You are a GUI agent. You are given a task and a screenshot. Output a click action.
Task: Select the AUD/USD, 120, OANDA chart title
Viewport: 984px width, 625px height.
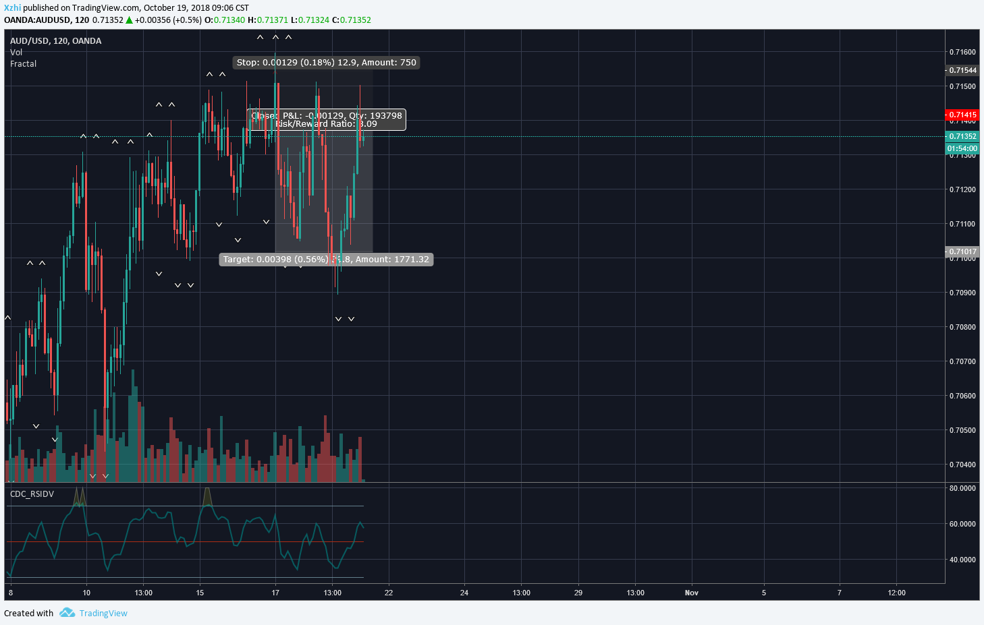point(56,41)
